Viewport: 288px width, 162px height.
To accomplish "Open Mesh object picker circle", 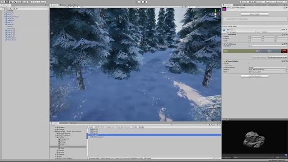I will tap(287, 72).
